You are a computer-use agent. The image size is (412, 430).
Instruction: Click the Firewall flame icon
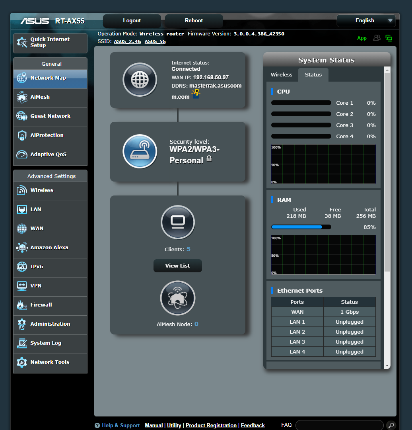tap(21, 305)
